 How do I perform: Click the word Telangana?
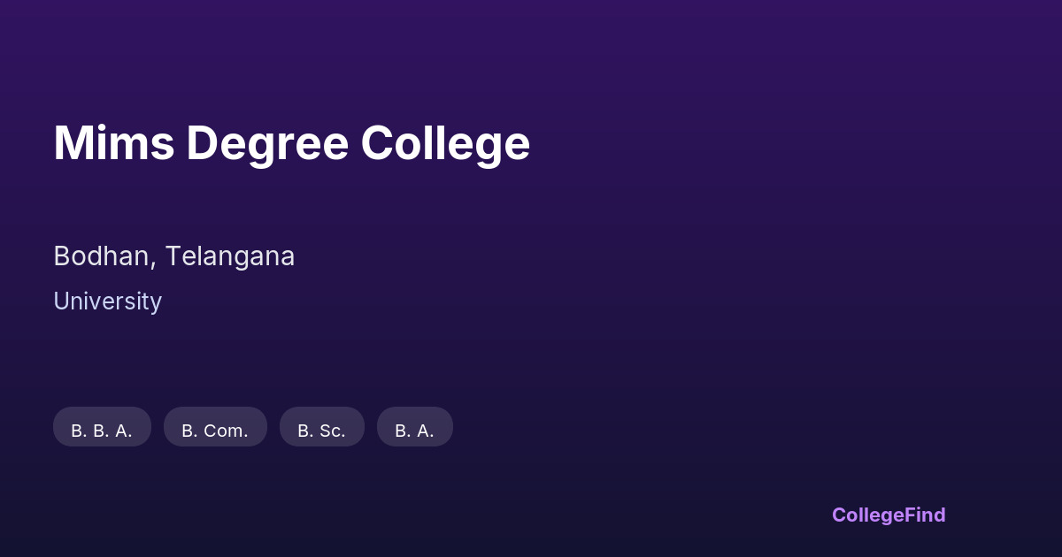(x=229, y=256)
